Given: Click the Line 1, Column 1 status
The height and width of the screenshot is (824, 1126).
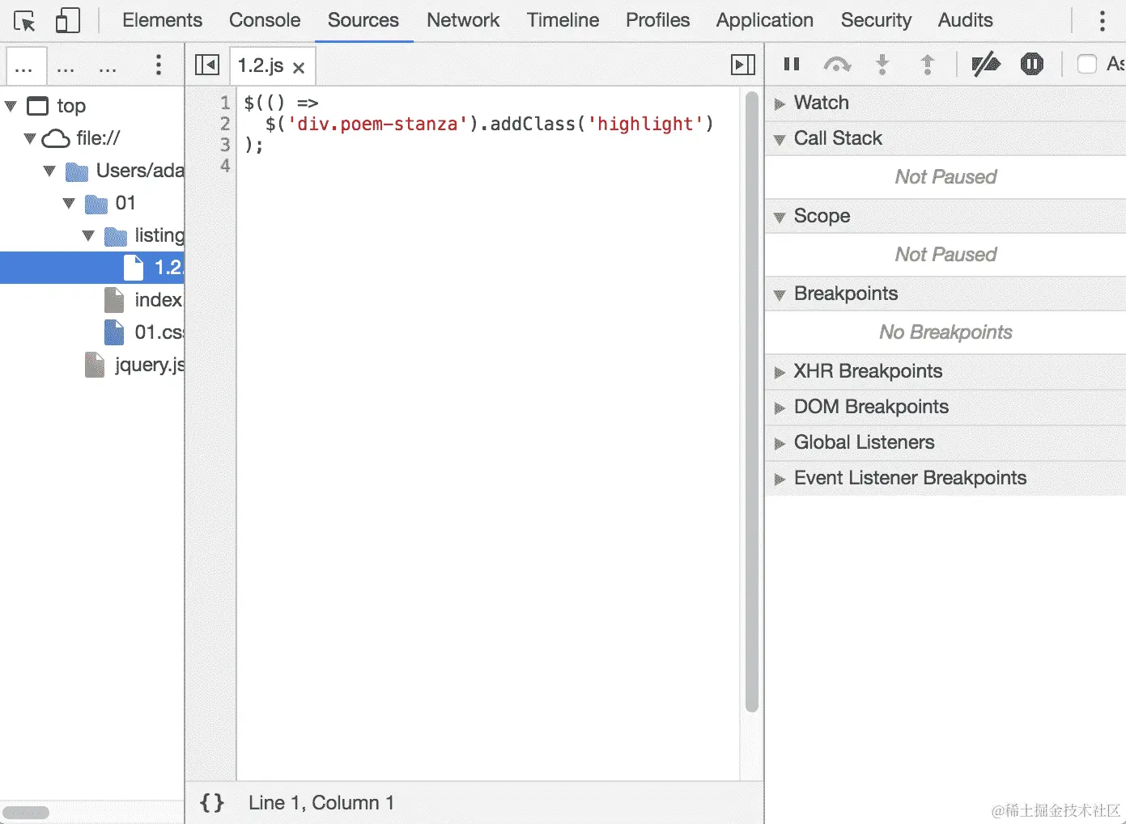Looking at the screenshot, I should (x=321, y=802).
